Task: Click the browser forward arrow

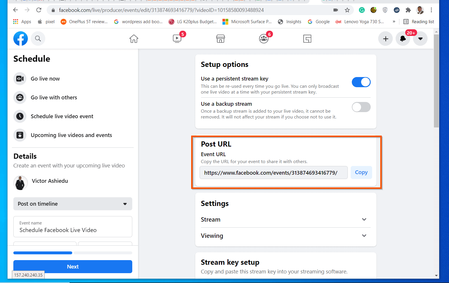Action: click(27, 10)
